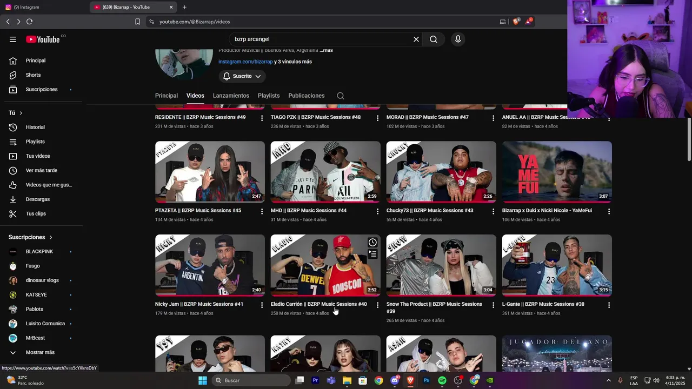Open options for Nicky Jam Session #41
Image resolution: width=692 pixels, height=389 pixels.
(262, 305)
